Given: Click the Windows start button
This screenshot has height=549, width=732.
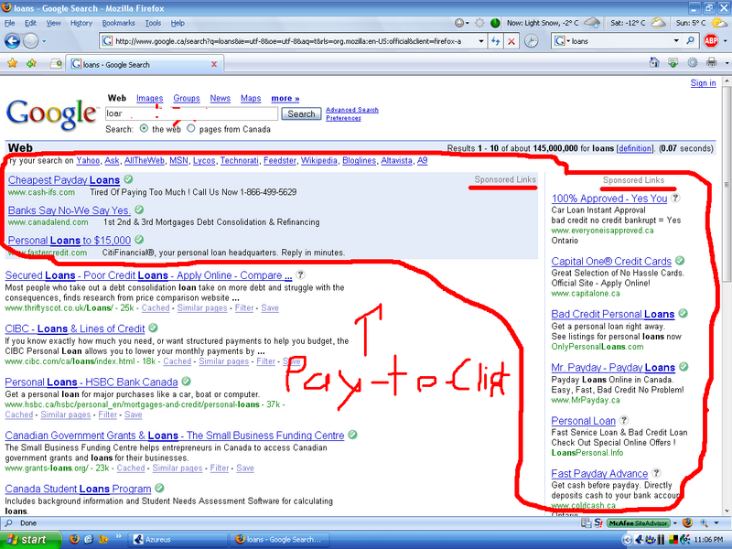Looking at the screenshot, I should 30,540.
